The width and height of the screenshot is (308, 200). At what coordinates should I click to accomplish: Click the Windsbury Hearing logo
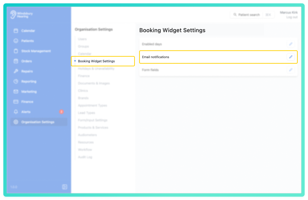click(21, 15)
